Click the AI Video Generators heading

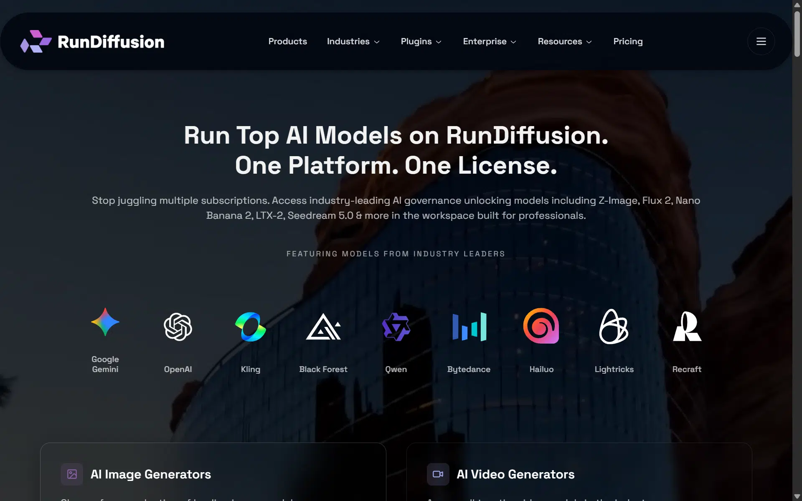516,474
